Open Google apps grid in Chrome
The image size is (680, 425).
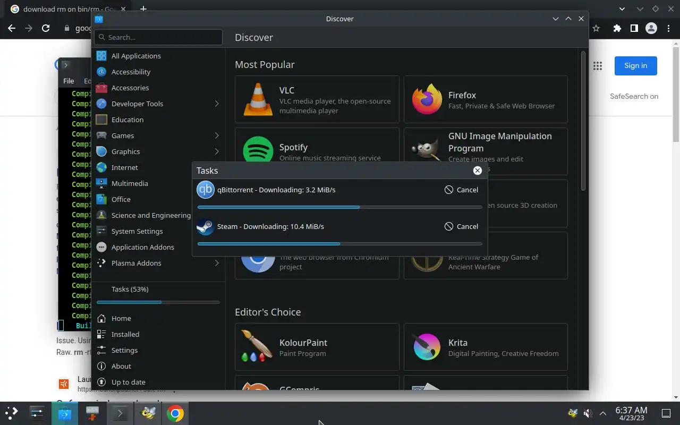(x=598, y=65)
